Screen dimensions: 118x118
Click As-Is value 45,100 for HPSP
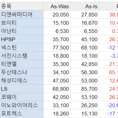(x=84, y=39)
